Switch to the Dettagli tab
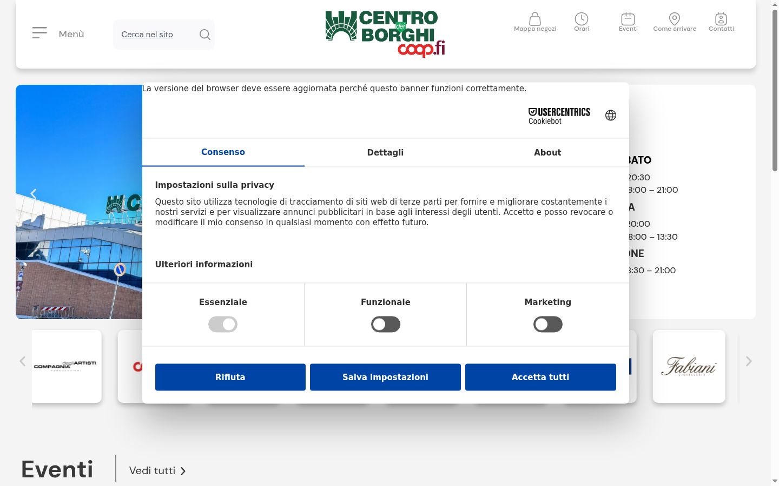The image size is (779, 486). pos(386,152)
